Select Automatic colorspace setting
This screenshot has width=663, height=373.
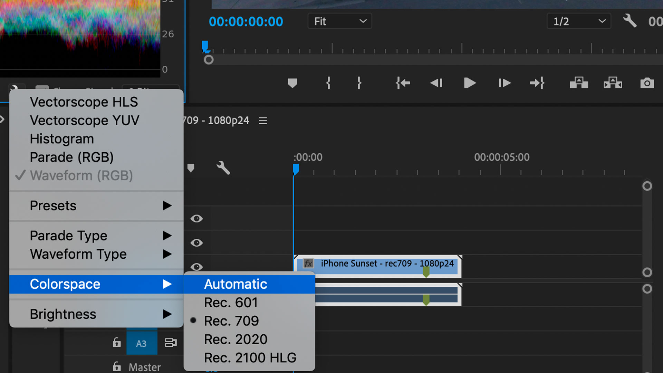(236, 284)
